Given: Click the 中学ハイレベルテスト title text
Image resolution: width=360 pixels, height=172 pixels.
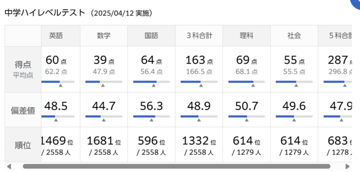Looking at the screenshot, I should [x=45, y=13].
